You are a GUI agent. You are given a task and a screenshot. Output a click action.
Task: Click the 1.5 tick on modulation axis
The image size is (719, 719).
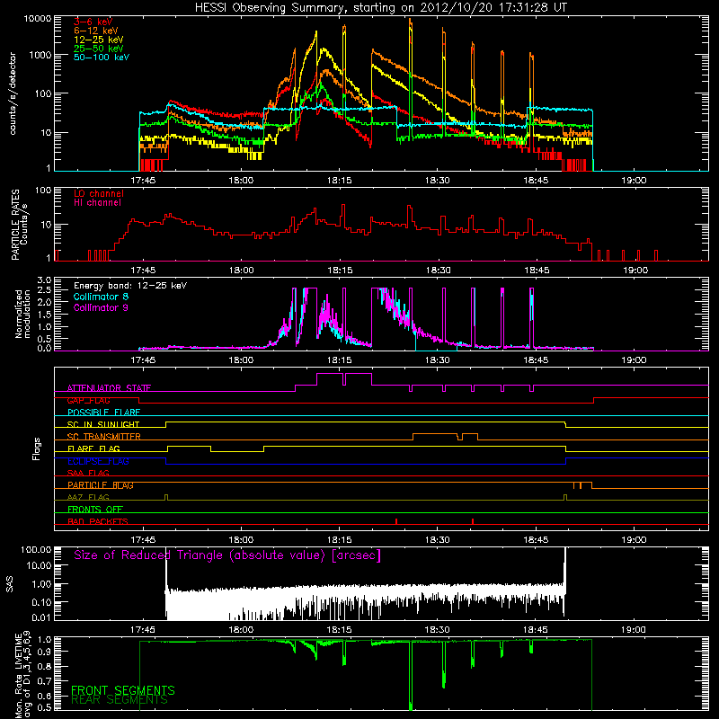coord(44,315)
